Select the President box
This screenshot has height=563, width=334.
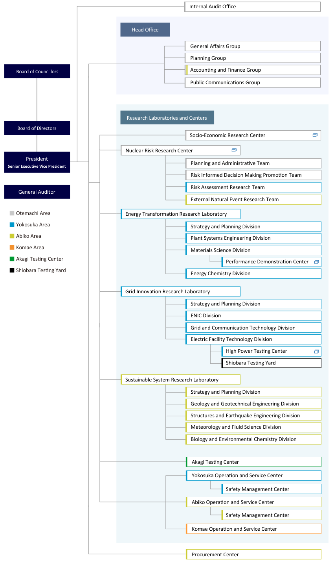37,162
